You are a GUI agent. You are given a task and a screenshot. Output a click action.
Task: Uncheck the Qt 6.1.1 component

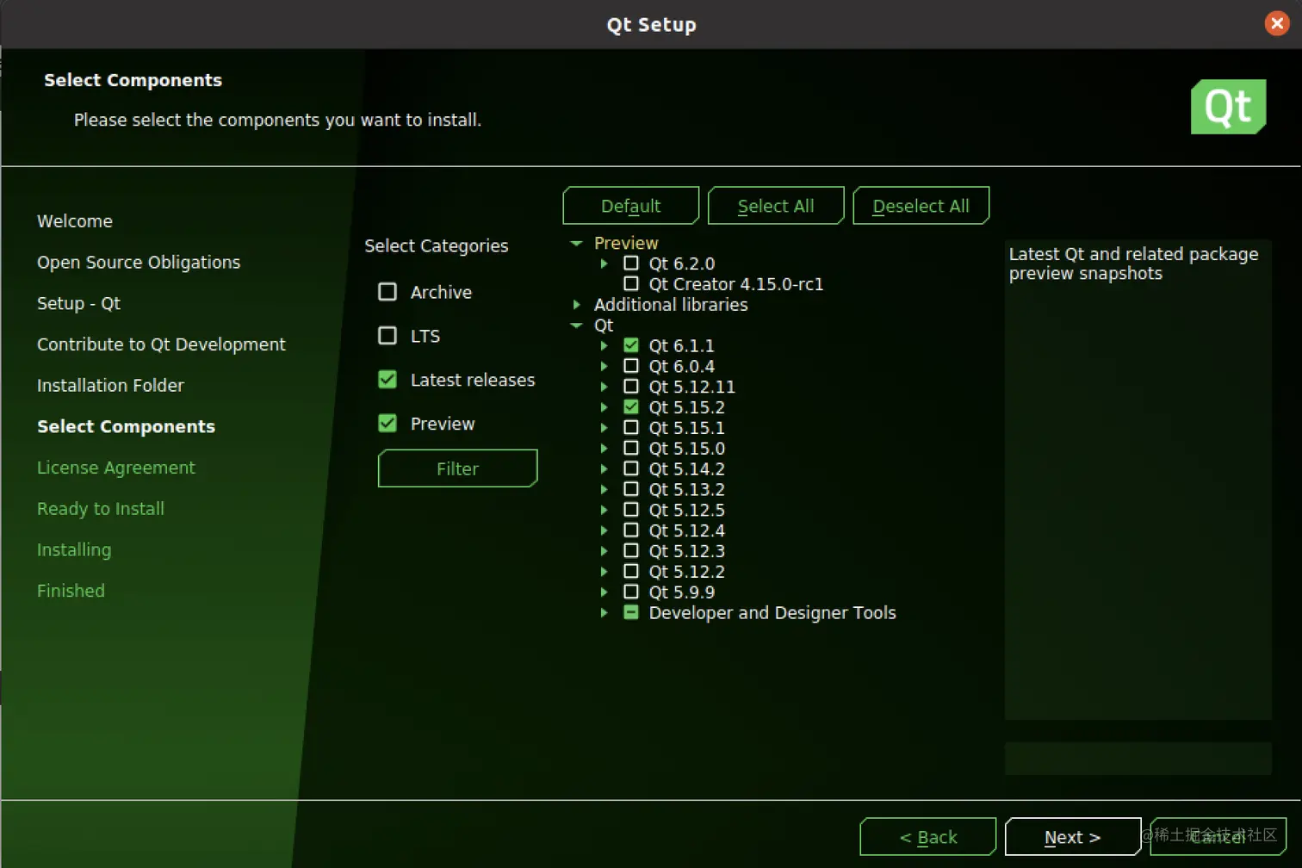(631, 345)
